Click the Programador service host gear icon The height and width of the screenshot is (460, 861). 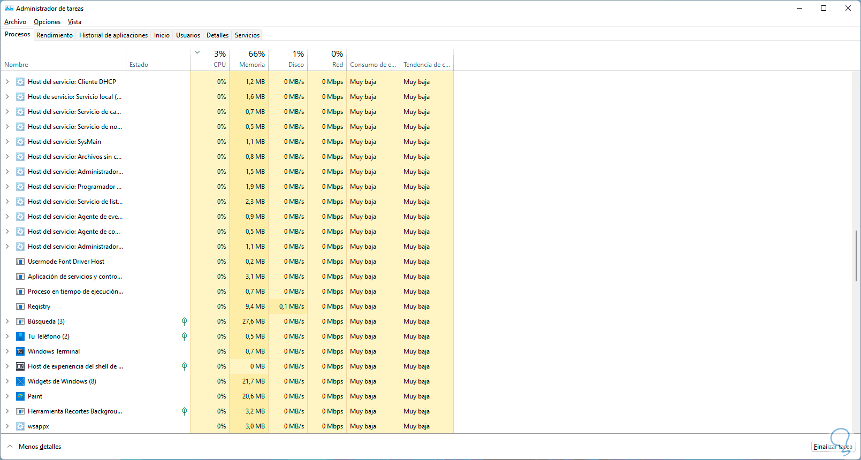click(x=20, y=187)
